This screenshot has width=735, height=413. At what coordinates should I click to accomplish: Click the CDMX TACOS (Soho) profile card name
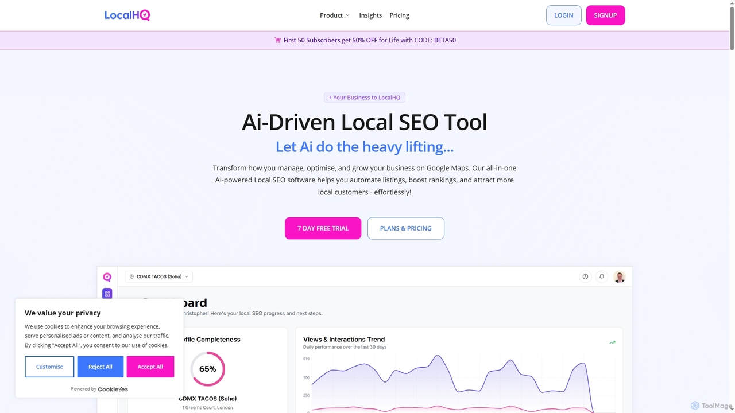[207, 398]
